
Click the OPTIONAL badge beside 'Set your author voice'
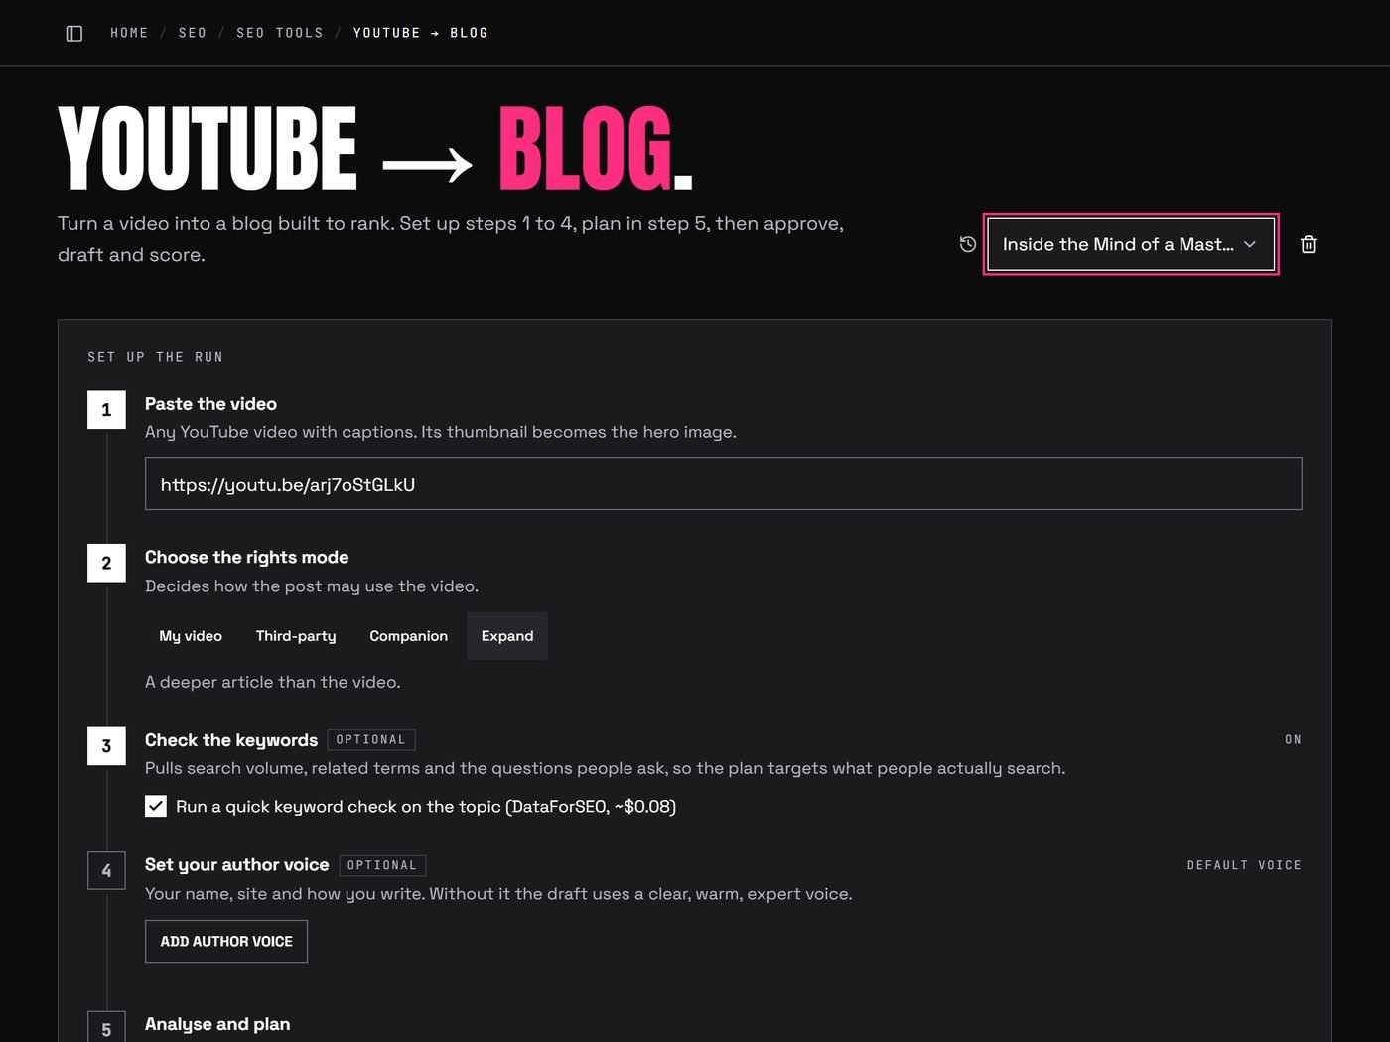382,865
